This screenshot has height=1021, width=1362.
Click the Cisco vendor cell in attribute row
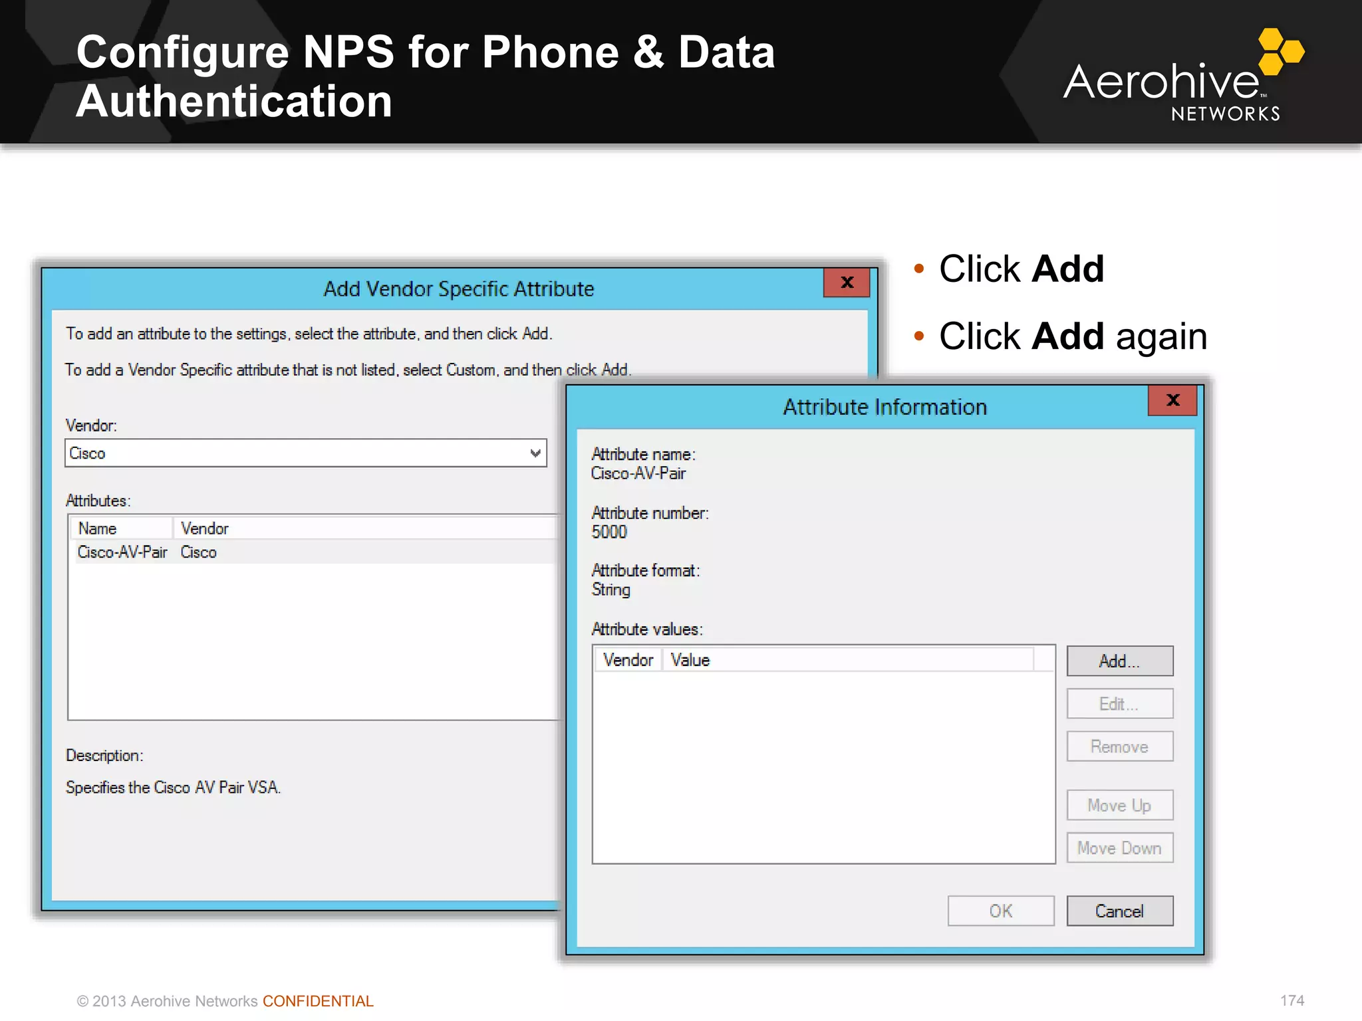(x=198, y=552)
